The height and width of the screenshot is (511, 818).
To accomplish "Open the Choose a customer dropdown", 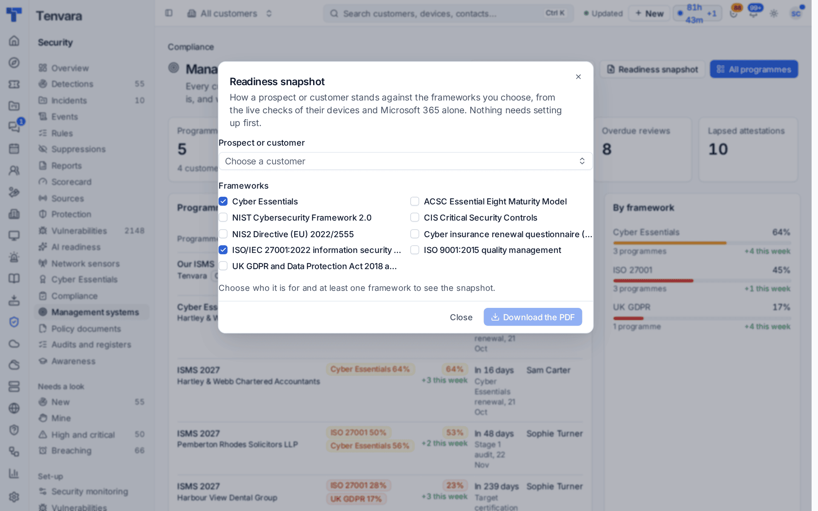I will tap(405, 161).
